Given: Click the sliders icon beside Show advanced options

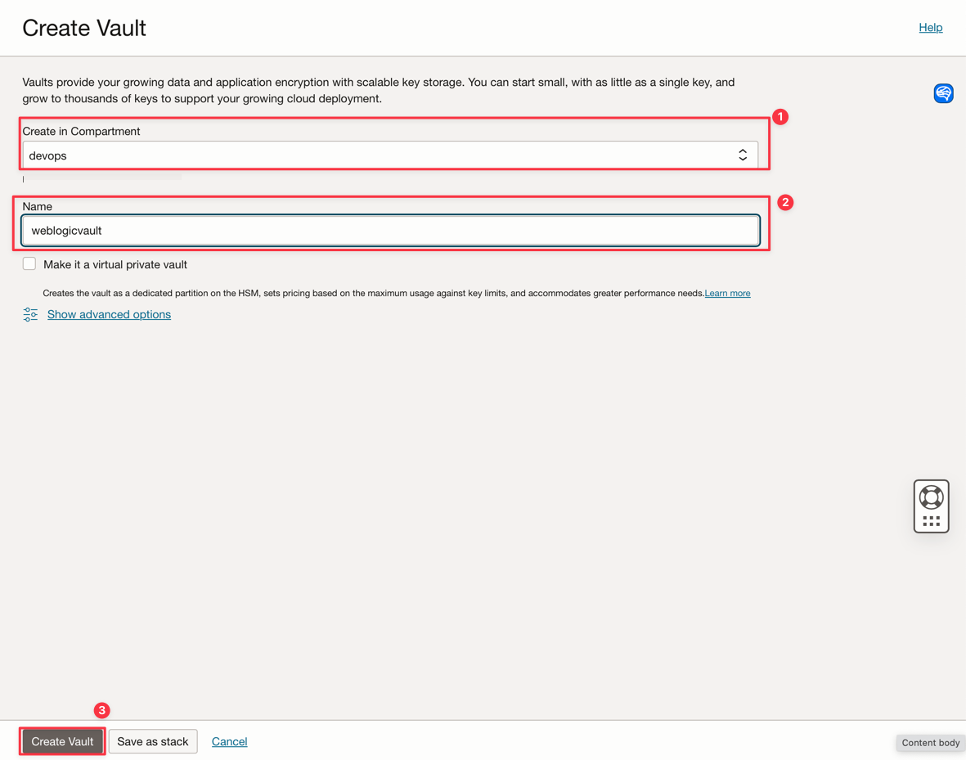Looking at the screenshot, I should [x=30, y=314].
